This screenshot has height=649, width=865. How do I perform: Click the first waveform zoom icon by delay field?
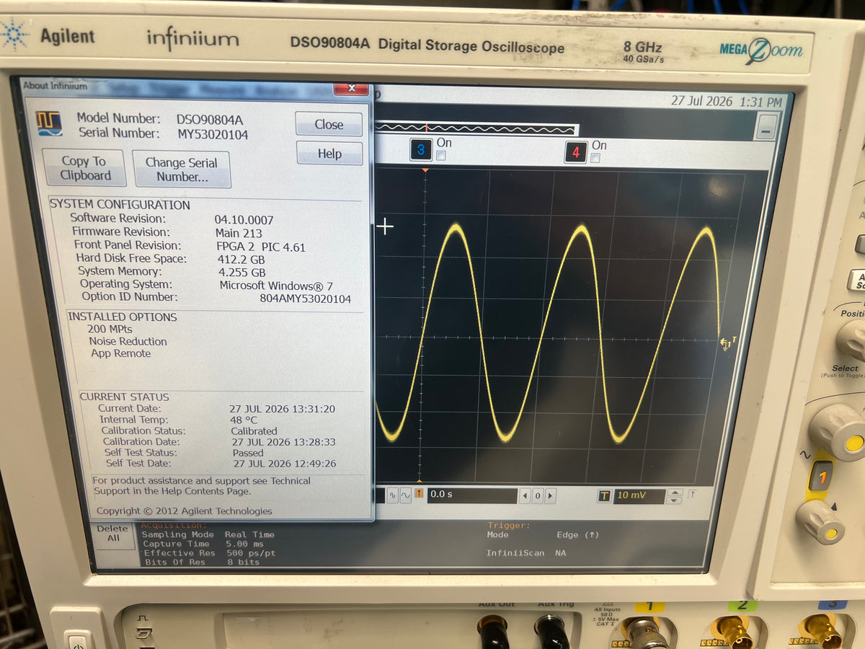pyautogui.click(x=392, y=495)
